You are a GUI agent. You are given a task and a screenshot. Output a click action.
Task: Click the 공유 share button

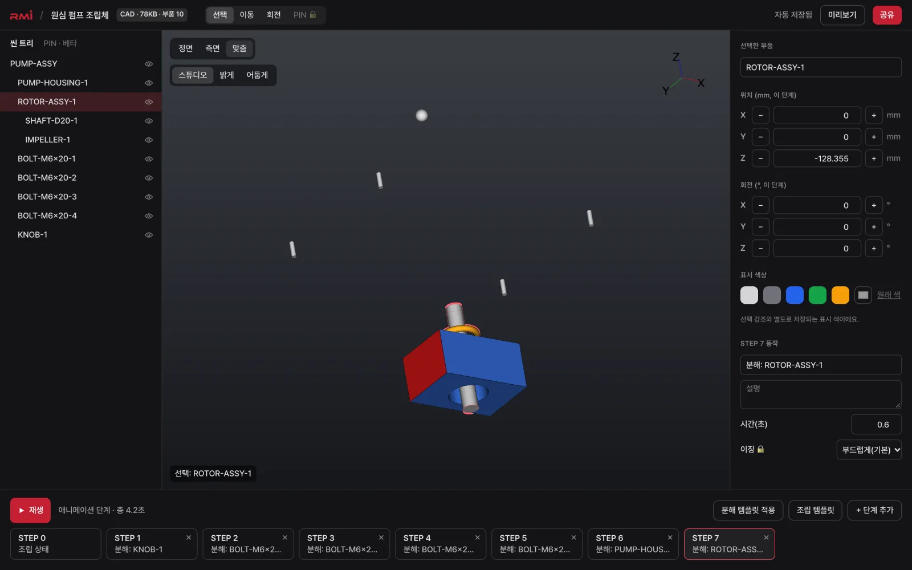pos(887,15)
